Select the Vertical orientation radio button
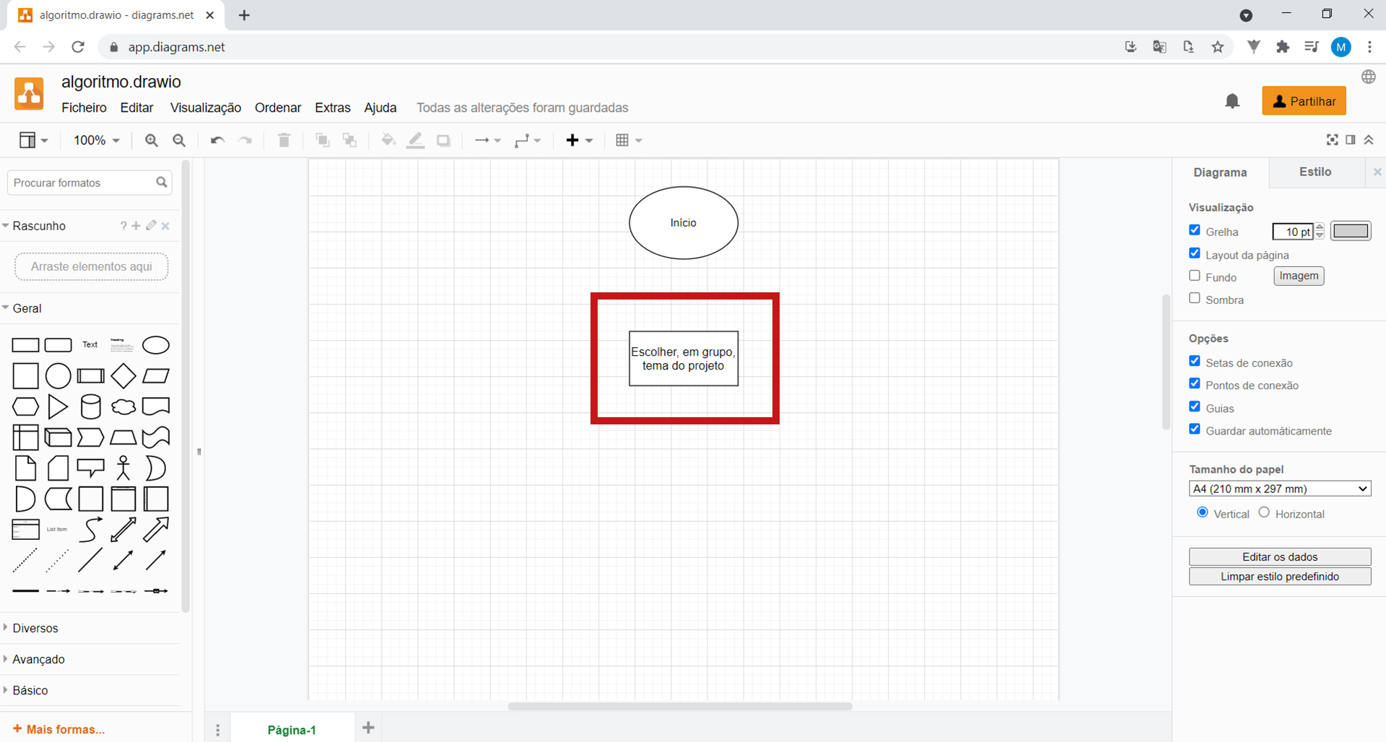This screenshot has width=1386, height=742. pyautogui.click(x=1203, y=512)
